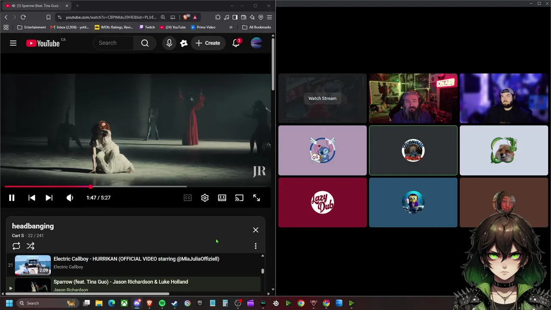Image resolution: width=551 pixels, height=310 pixels.
Task: Skip to the previous playlist video
Action: (31, 198)
